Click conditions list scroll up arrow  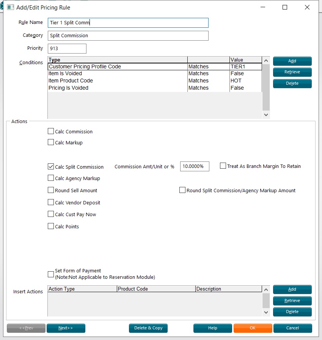tap(266, 60)
